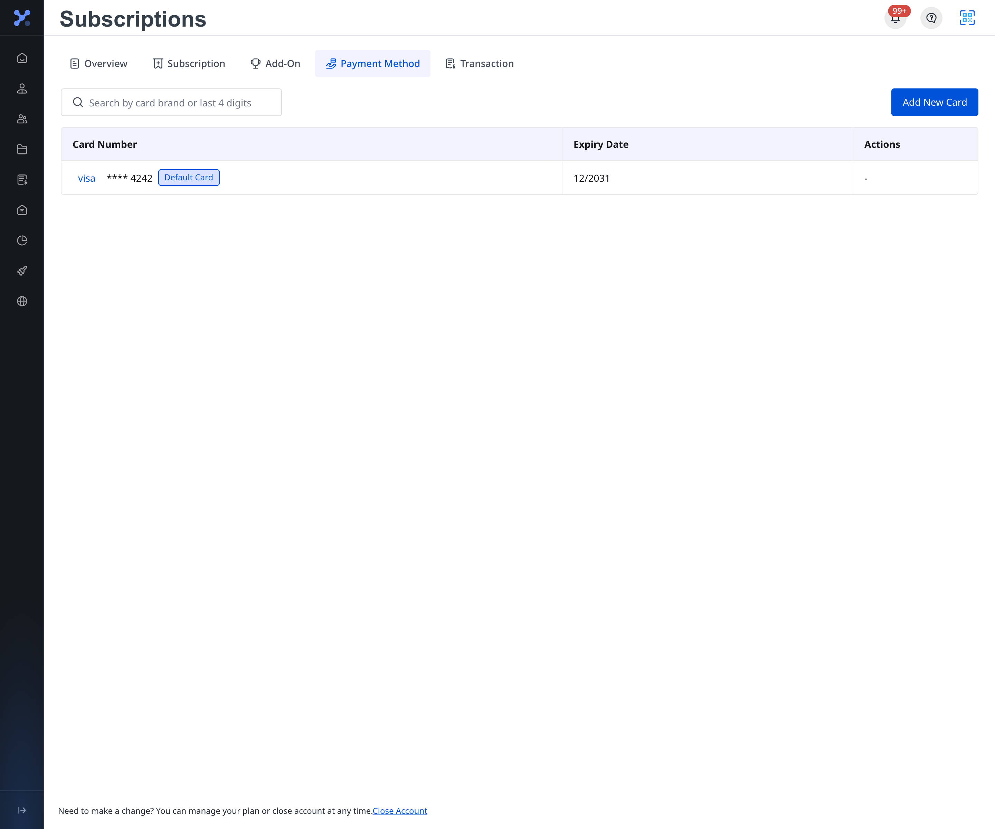Click the **** 4242 card number
Viewport: 995px width, 829px height.
tap(129, 178)
